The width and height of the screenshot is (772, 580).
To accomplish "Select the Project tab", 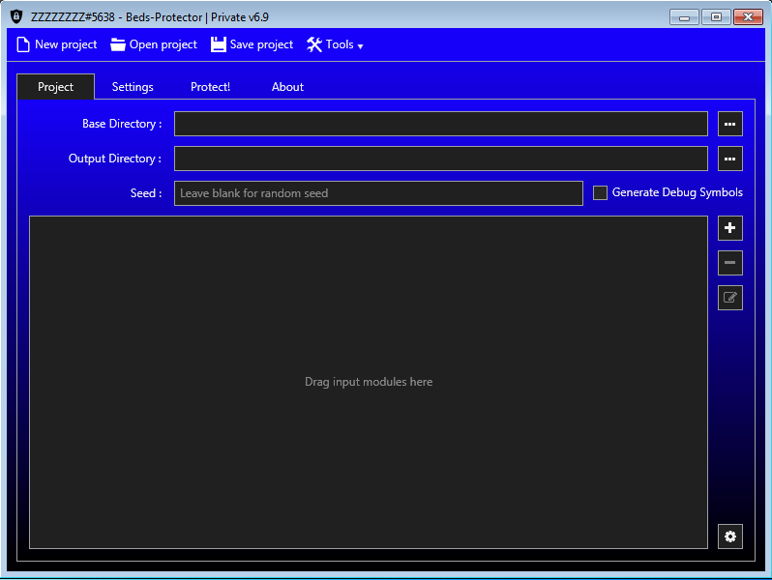I will click(55, 87).
